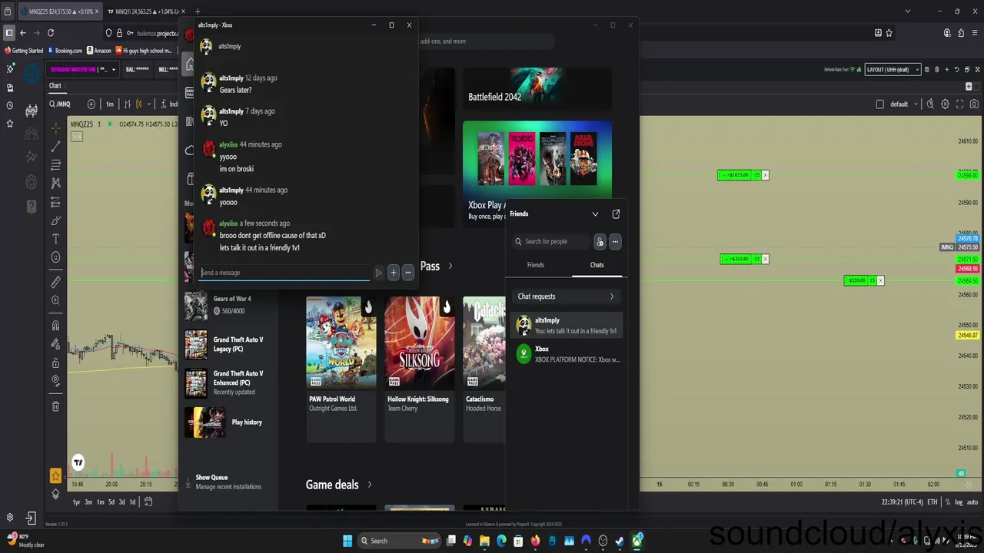Open the Battlefield 2042 banner
The width and height of the screenshot is (984, 553).
tap(537, 88)
